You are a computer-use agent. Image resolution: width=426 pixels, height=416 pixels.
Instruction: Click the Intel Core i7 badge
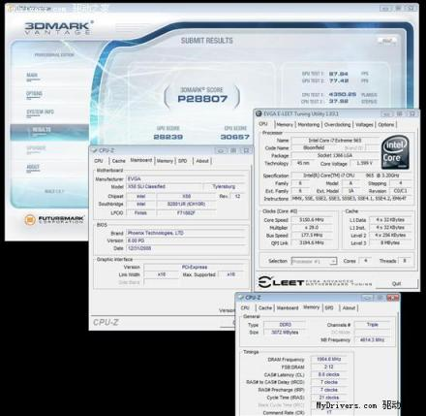point(395,153)
